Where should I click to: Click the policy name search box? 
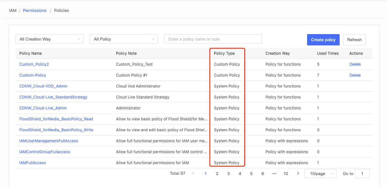213,39
